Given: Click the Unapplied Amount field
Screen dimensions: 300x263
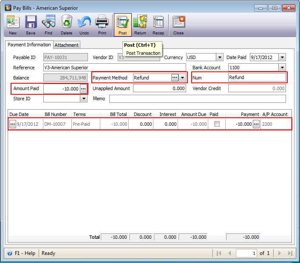Looking at the screenshot, I should [159, 88].
